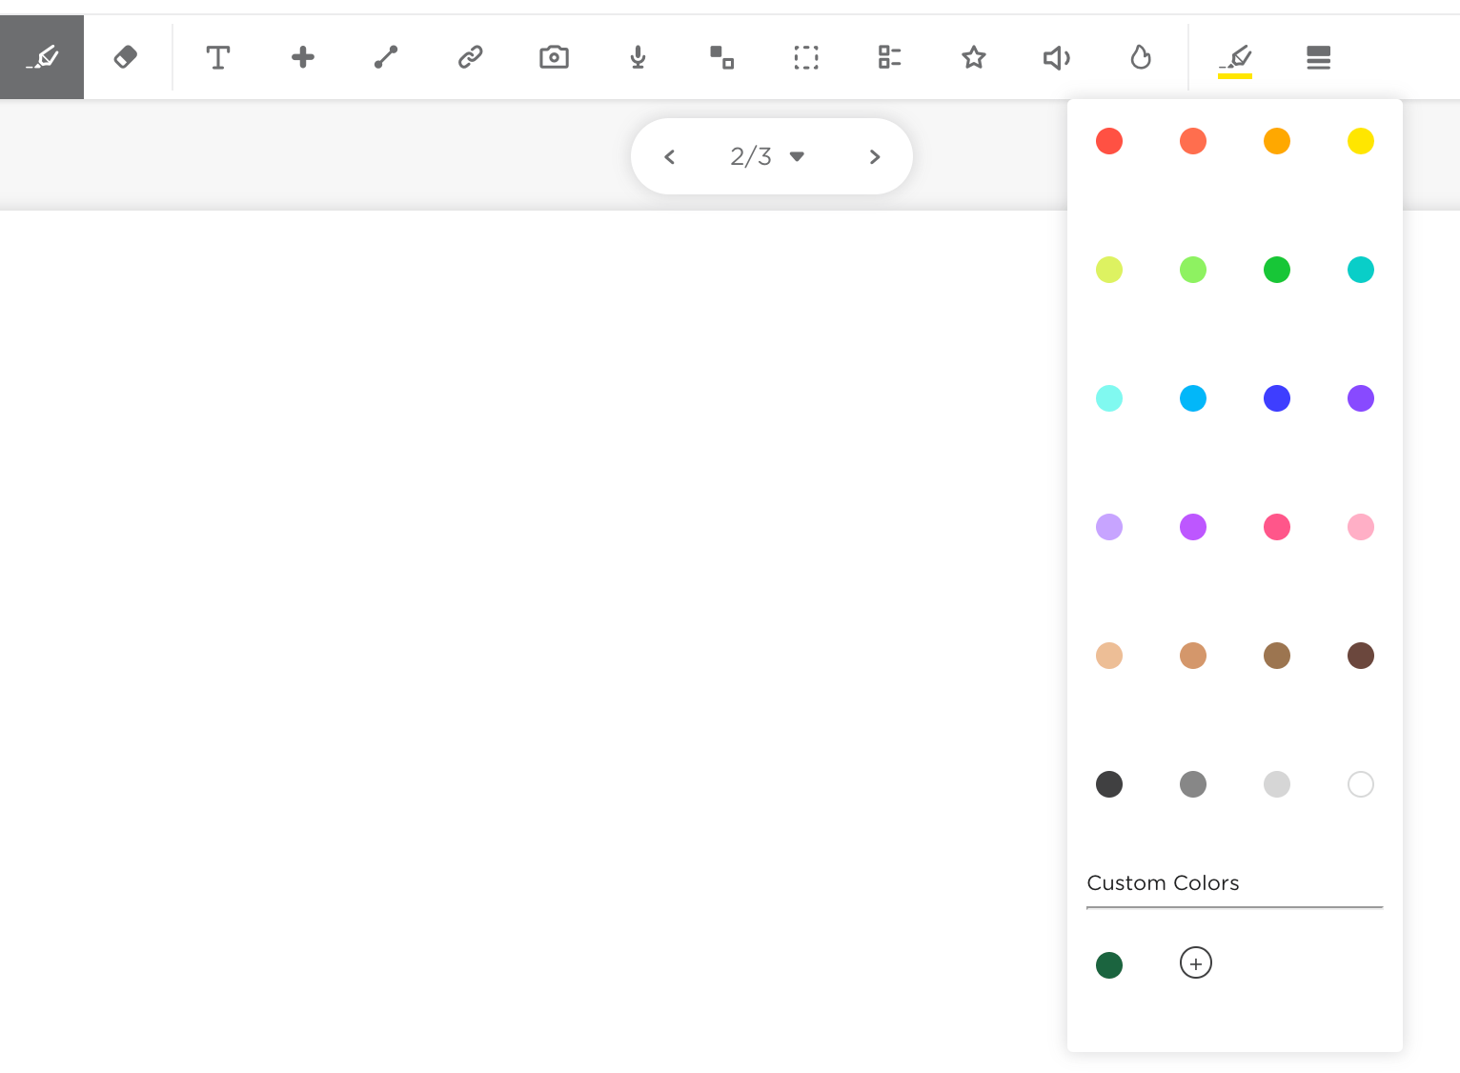Click the insert link tool

[x=470, y=57]
